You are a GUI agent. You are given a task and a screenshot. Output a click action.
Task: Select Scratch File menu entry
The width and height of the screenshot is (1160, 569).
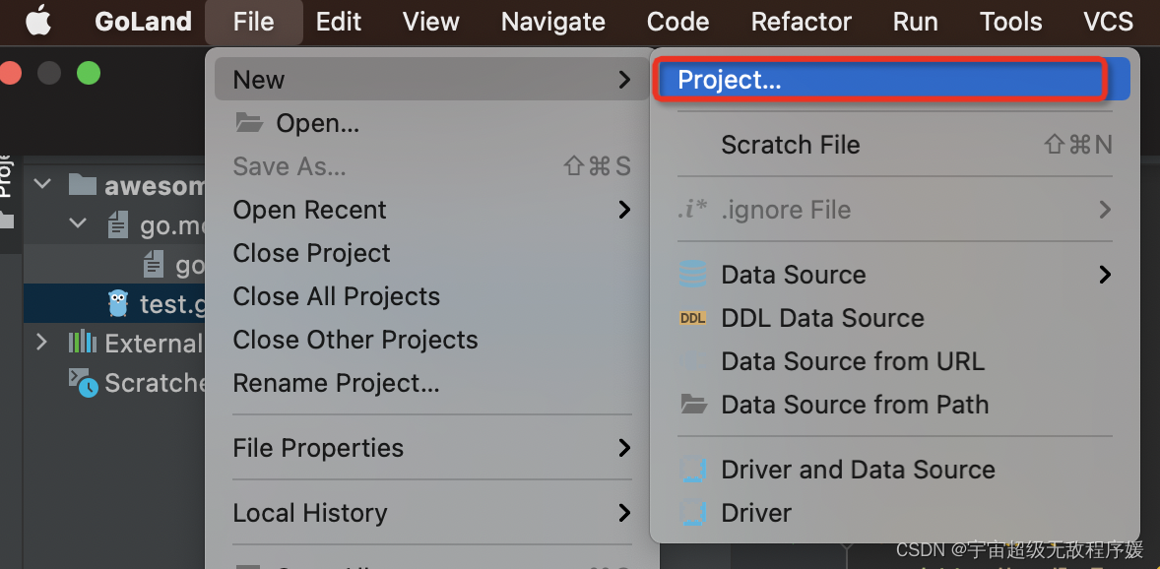tap(791, 145)
